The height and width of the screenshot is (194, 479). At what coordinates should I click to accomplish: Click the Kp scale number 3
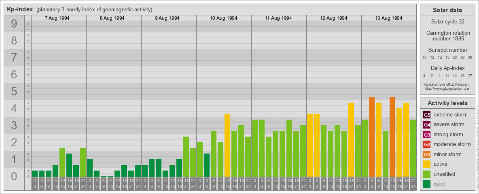[x=14, y=125]
